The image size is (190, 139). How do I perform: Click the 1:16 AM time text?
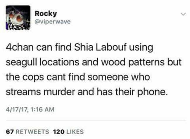(42, 109)
